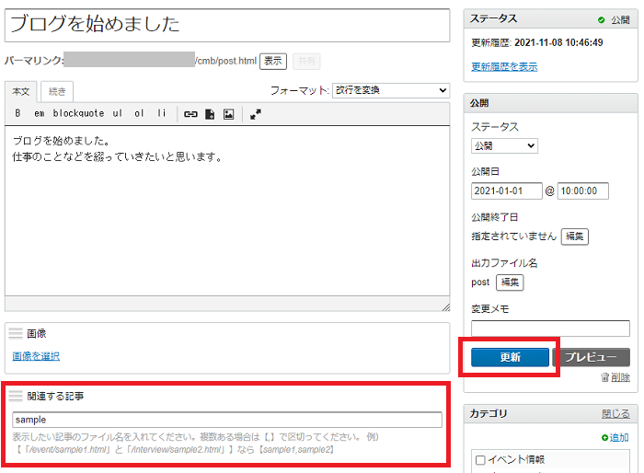Apply bold with the B toolbar button
This screenshot has height=473, width=644.
[17, 113]
